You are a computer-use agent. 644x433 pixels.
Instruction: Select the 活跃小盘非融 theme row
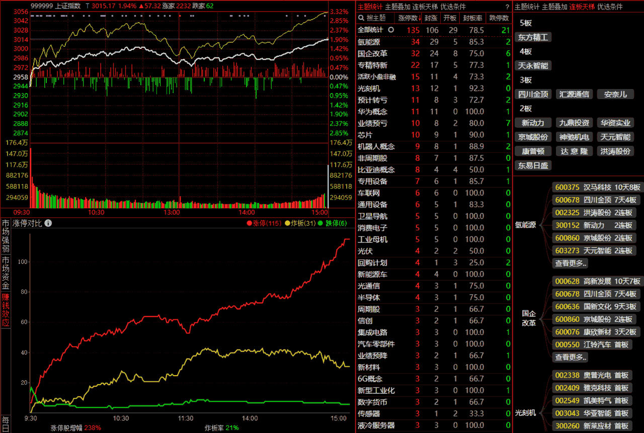[x=434, y=77]
